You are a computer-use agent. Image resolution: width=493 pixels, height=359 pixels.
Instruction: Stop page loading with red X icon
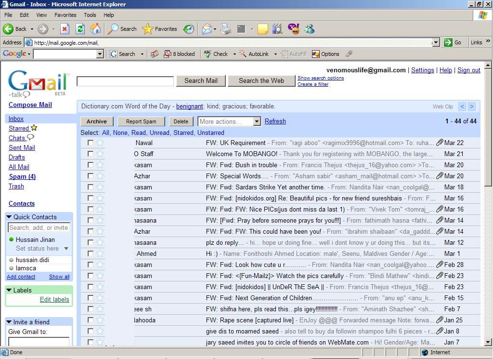(x=65, y=29)
